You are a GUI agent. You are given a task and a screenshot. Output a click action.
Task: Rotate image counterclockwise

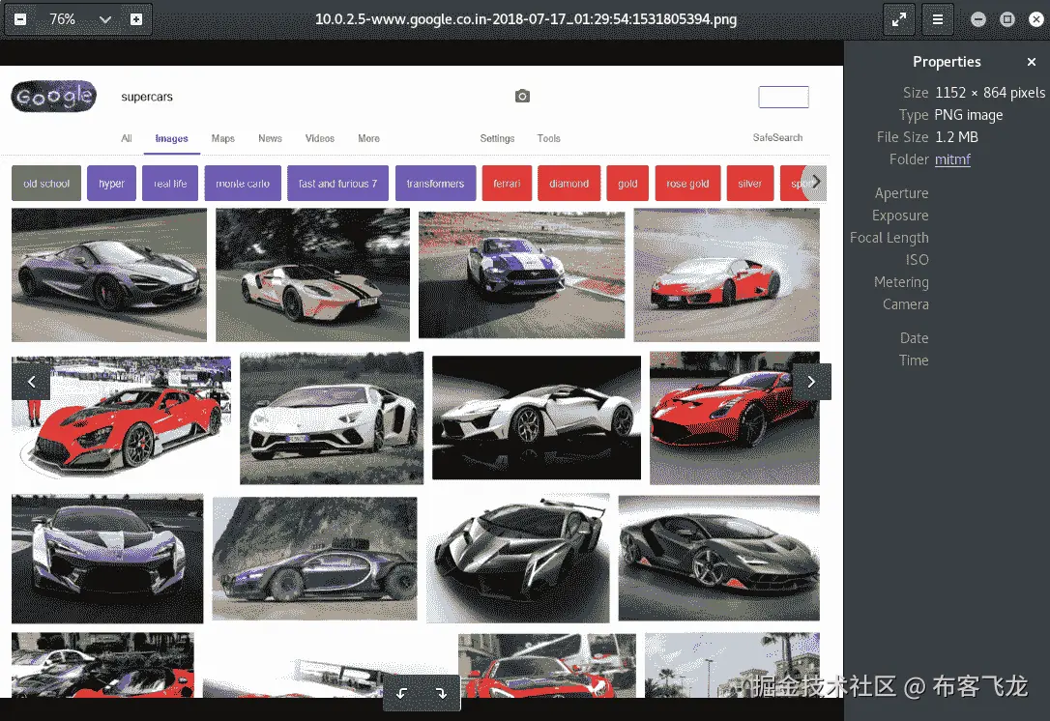point(402,694)
